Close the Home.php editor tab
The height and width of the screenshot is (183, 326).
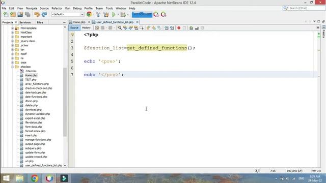pos(89,22)
